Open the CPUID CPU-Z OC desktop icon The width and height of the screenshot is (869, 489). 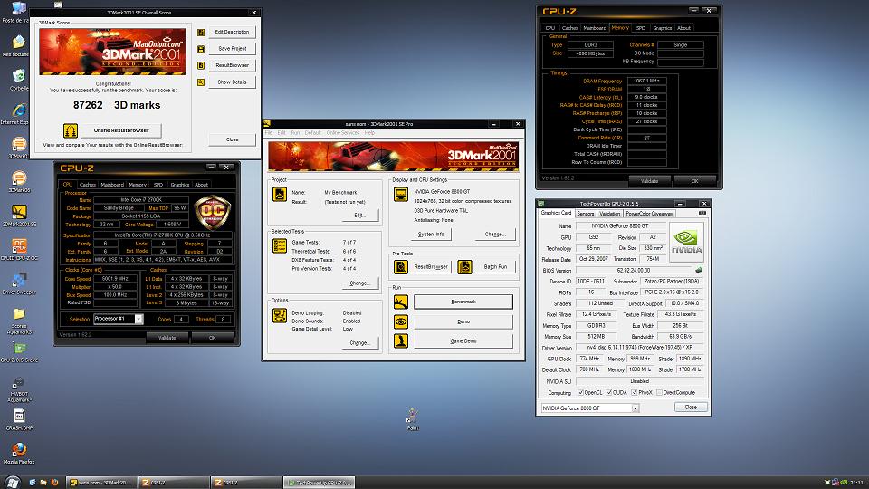pos(19,245)
